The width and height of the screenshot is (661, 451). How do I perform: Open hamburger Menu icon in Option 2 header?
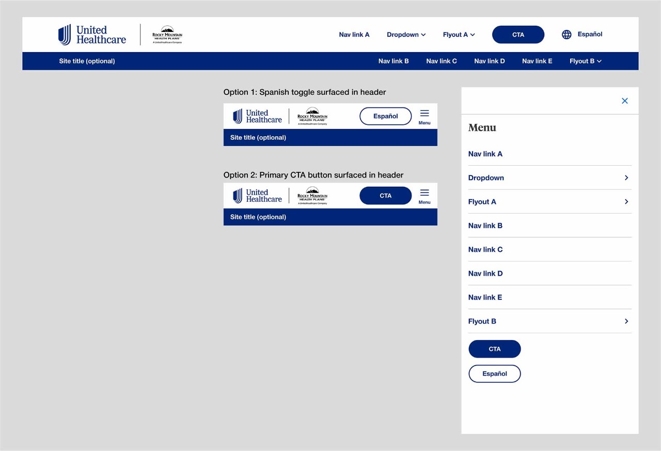424,196
